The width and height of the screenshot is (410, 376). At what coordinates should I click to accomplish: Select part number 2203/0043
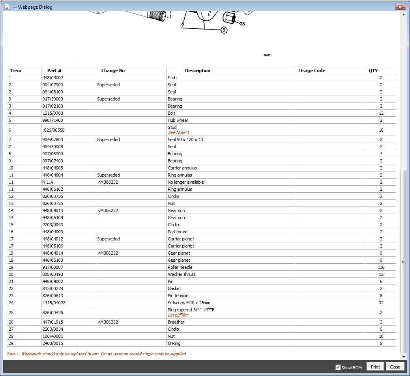click(52, 225)
